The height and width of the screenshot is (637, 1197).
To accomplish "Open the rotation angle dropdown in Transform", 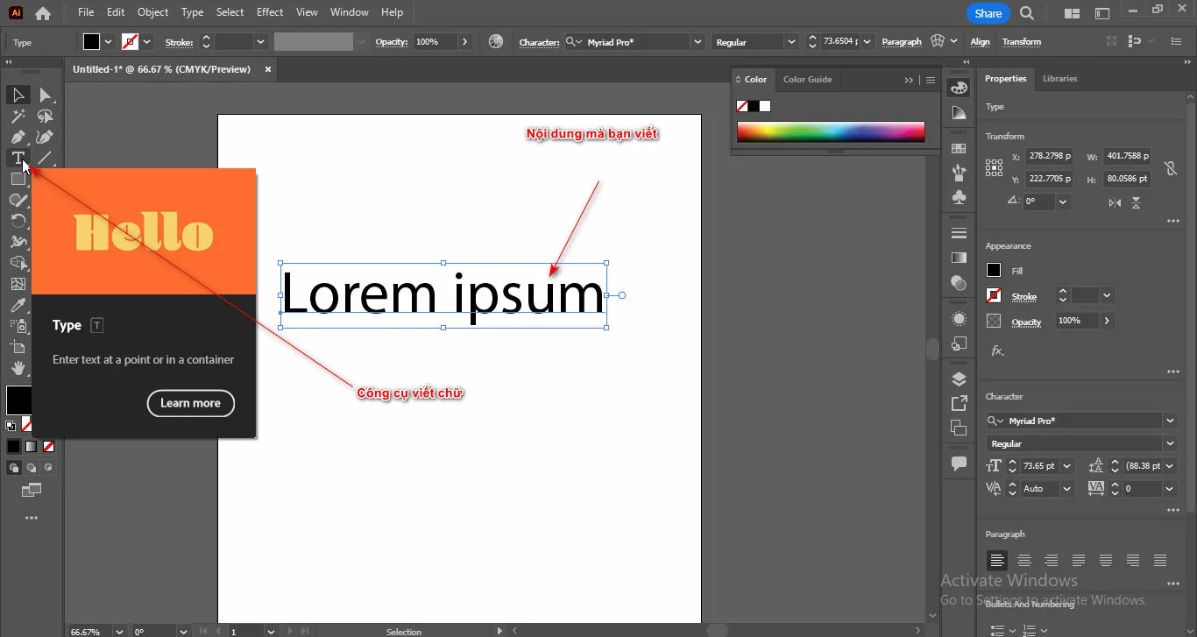I will pyautogui.click(x=1063, y=202).
